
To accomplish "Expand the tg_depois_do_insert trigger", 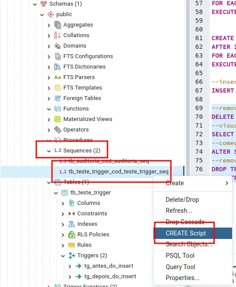I will click(x=70, y=277).
